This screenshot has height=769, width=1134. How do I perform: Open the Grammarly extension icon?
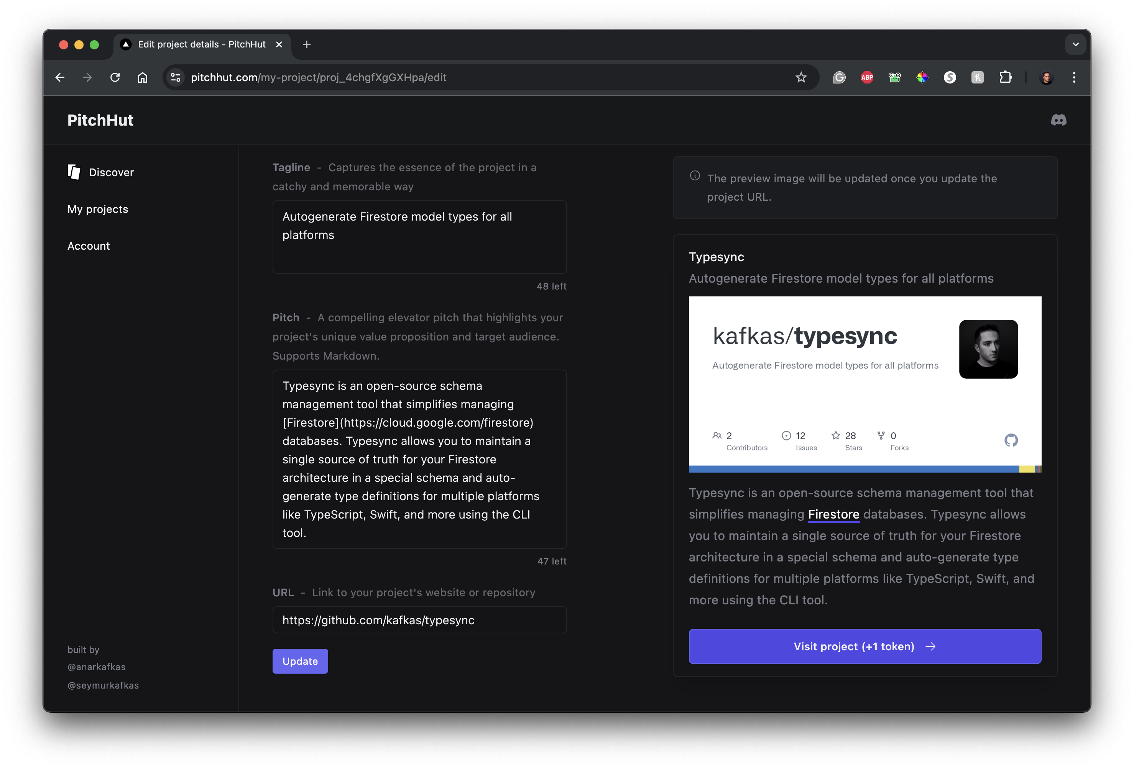pyautogui.click(x=839, y=77)
